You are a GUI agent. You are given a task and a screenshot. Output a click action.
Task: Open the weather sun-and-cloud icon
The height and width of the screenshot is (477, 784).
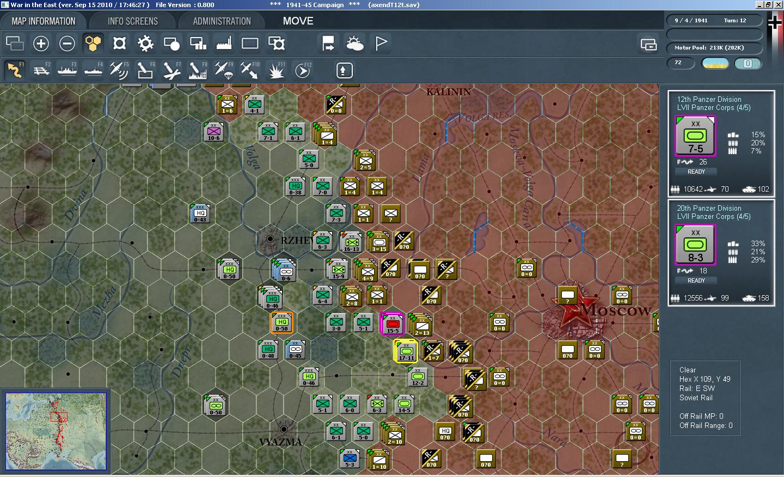354,44
